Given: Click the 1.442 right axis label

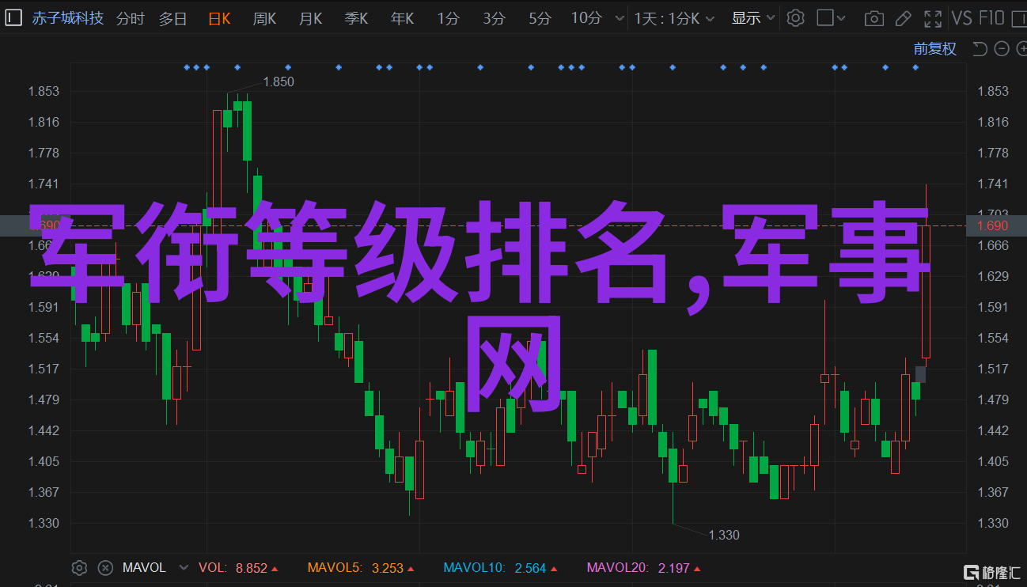Looking at the screenshot, I should pyautogui.click(x=993, y=430).
